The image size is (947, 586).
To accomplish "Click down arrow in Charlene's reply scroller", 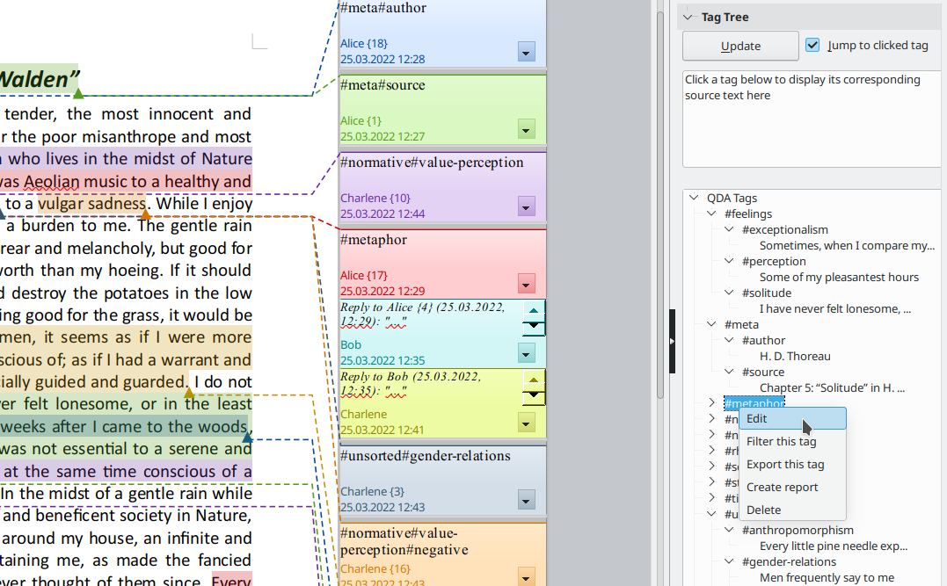I will pyautogui.click(x=533, y=396).
